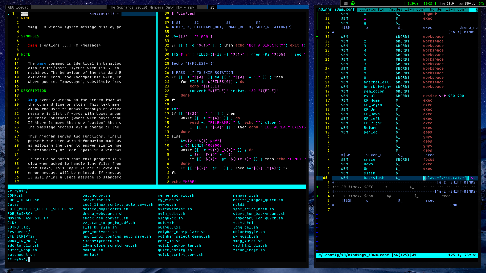Image resolution: width=486 pixels, height=273 pixels.
Task: Select the ndings_i3wm.conf vim tab
Action: pos(337,10)
